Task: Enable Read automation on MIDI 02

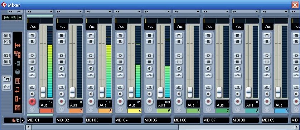Action: pyautogui.click(x=62, y=56)
